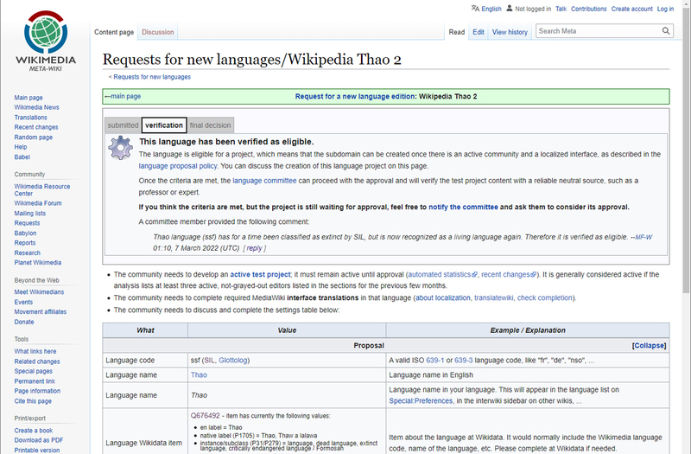Open the 639-1 ISO code link
The width and height of the screenshot is (691, 454).
pyautogui.click(x=435, y=361)
